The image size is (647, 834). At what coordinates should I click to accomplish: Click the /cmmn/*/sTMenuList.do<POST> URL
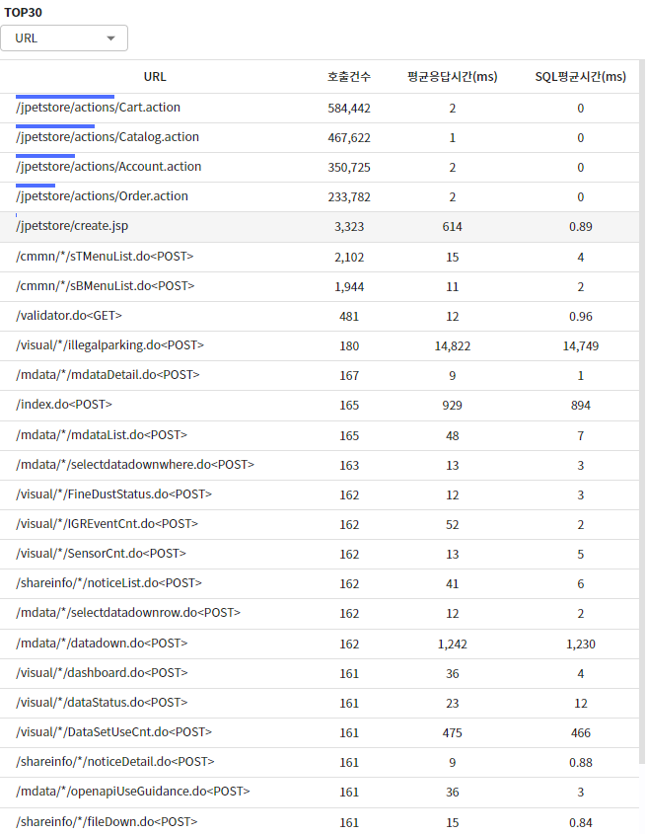105,257
